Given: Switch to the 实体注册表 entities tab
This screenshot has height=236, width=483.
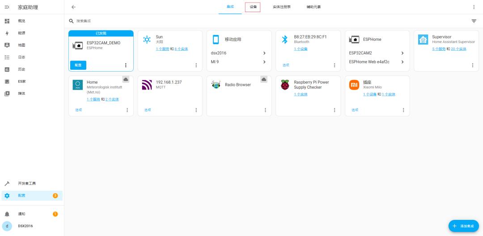Looking at the screenshot, I should point(282,7).
